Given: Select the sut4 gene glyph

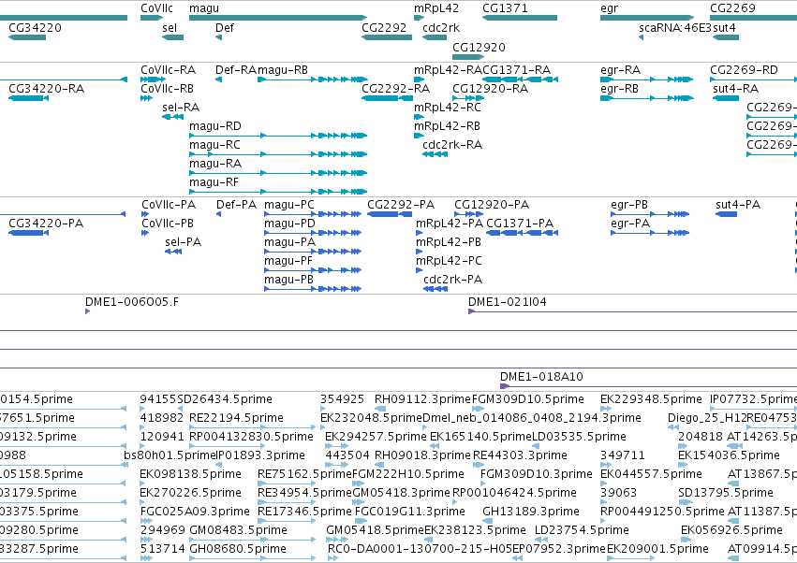Looking at the screenshot, I should 725,37.
